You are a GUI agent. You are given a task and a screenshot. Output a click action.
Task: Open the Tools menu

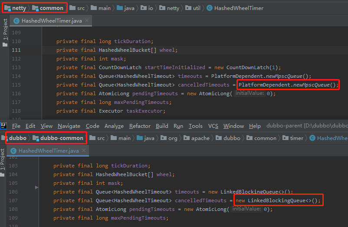point(196,126)
